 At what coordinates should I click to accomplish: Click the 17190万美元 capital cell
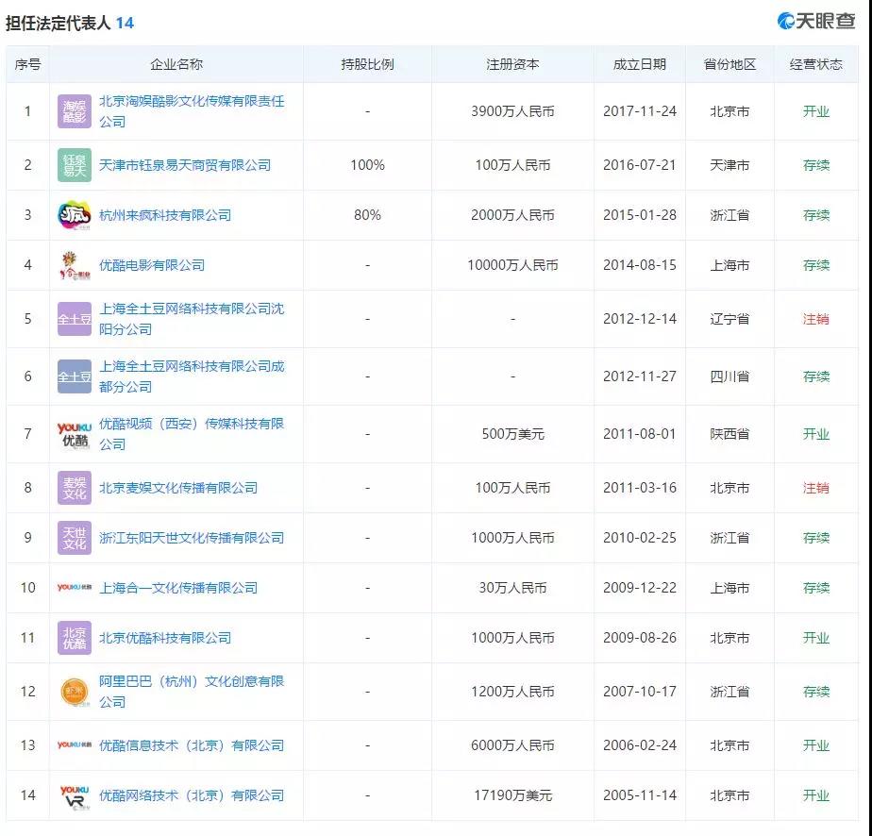click(x=512, y=795)
